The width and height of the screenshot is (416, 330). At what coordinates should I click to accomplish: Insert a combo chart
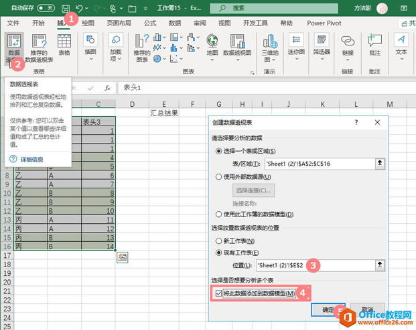coord(191,48)
